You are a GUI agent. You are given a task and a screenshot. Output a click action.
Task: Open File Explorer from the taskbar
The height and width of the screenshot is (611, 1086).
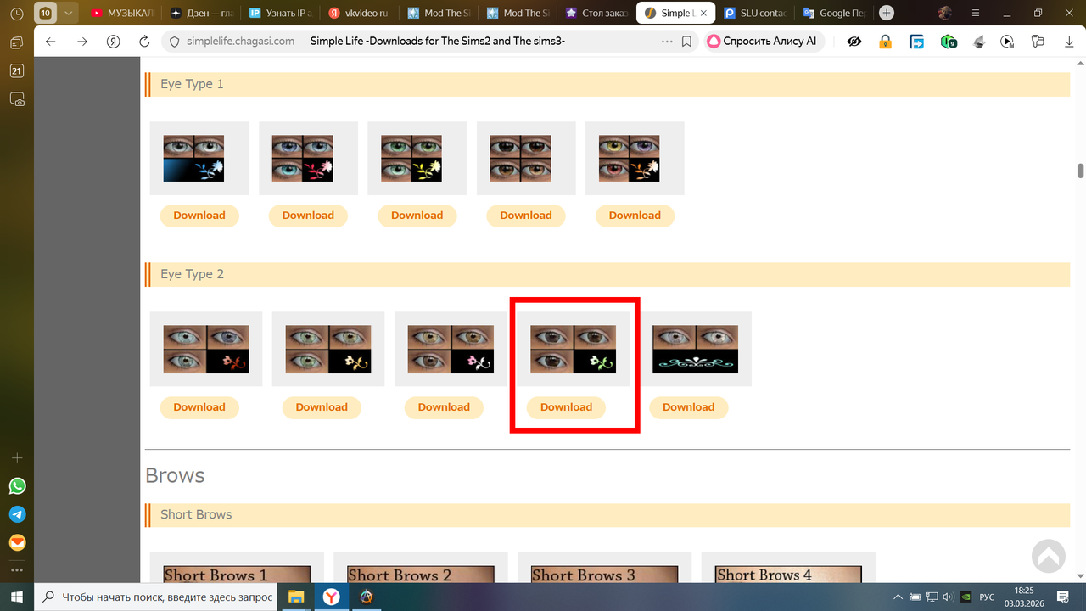pyautogui.click(x=296, y=597)
